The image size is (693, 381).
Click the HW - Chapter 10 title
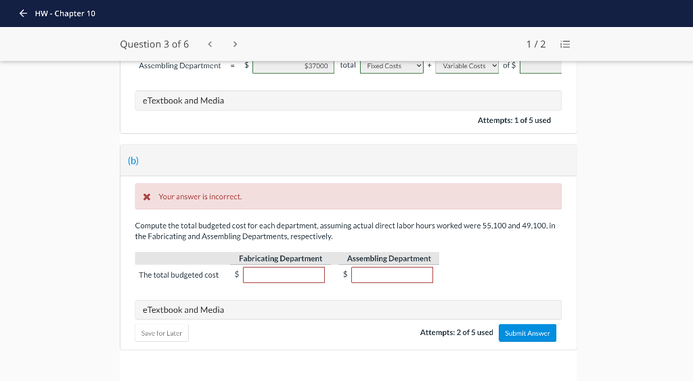pyautogui.click(x=65, y=14)
